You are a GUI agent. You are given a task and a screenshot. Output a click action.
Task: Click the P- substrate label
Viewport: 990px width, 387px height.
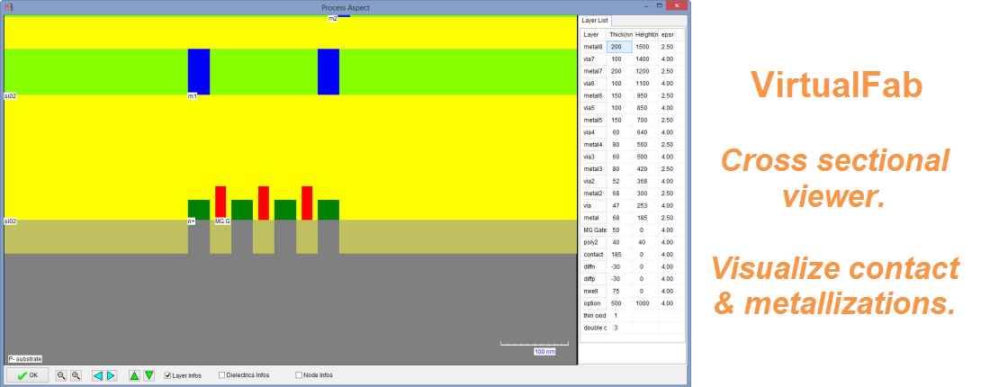pyautogui.click(x=24, y=358)
